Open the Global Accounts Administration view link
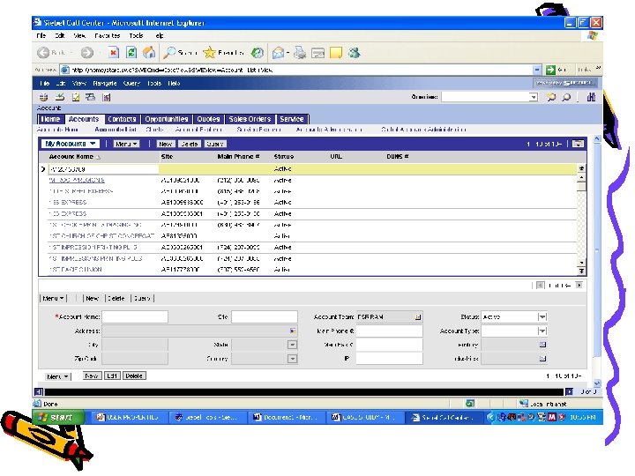The width and height of the screenshot is (635, 476). tap(423, 130)
